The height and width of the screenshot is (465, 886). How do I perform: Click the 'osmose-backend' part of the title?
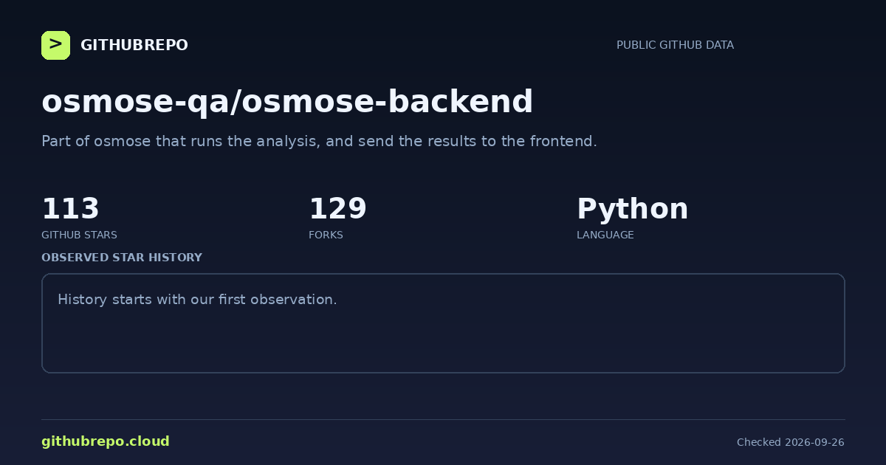click(387, 102)
